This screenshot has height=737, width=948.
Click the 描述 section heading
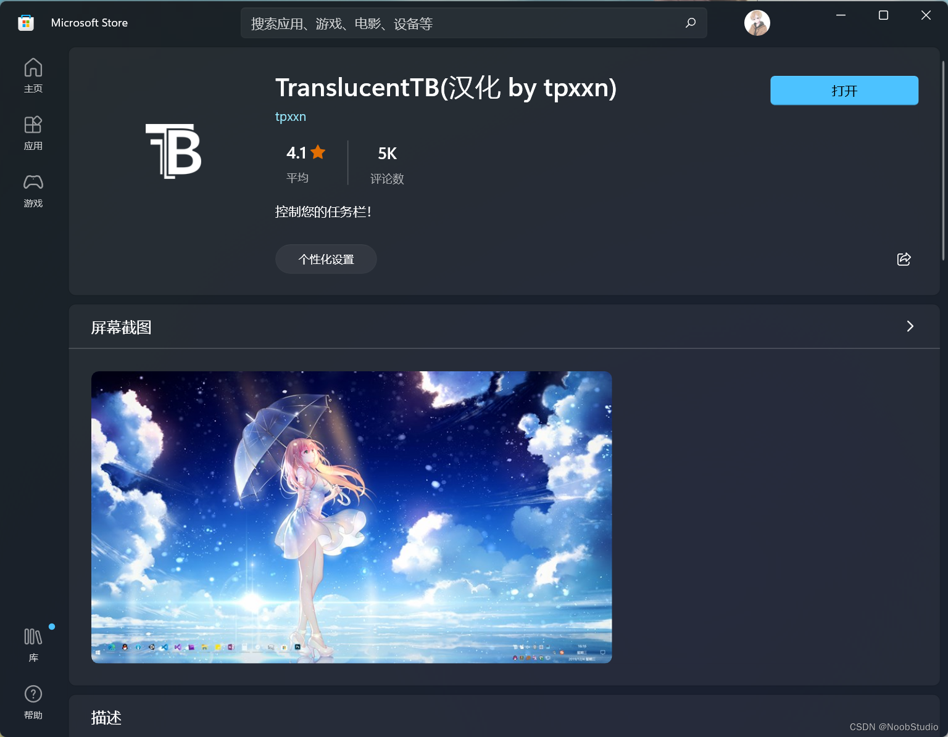(x=106, y=718)
